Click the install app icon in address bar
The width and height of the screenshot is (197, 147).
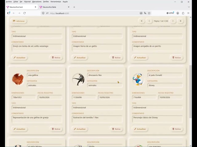(x=141, y=13)
